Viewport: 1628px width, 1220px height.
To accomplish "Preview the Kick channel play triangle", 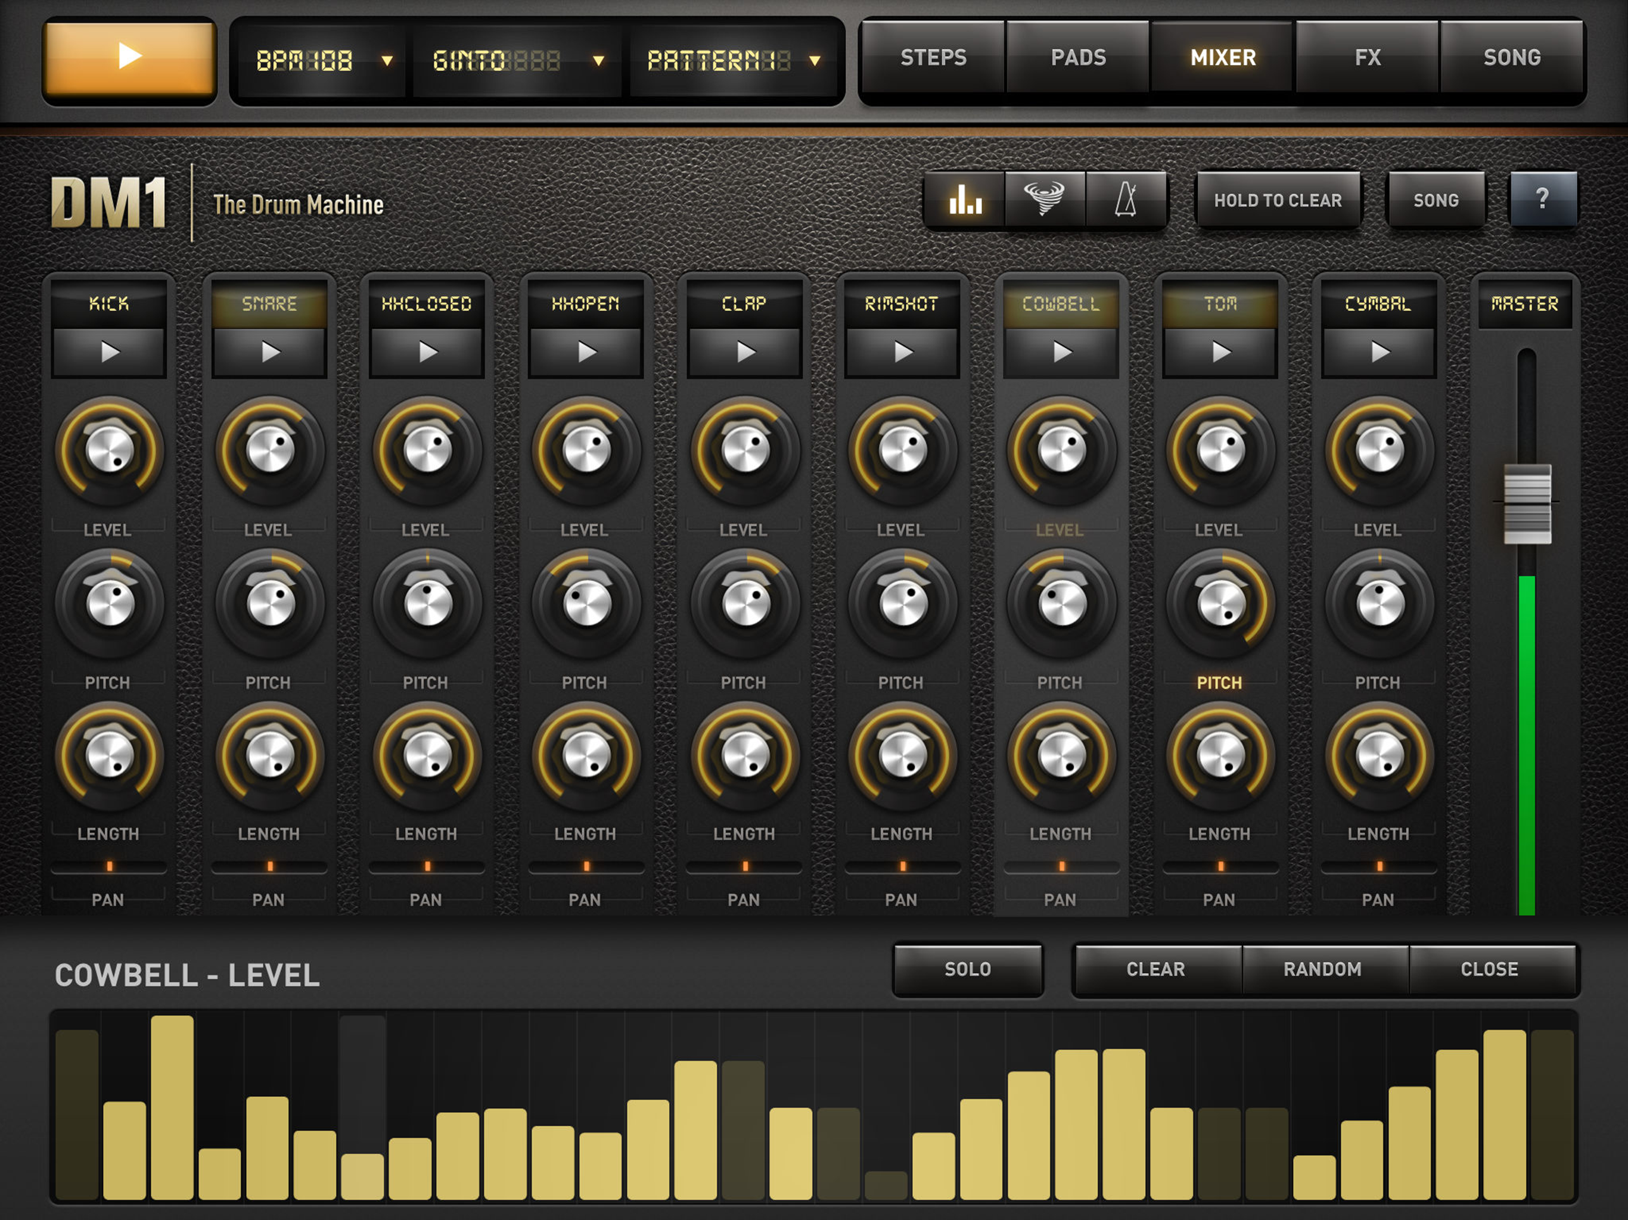I will 109,353.
